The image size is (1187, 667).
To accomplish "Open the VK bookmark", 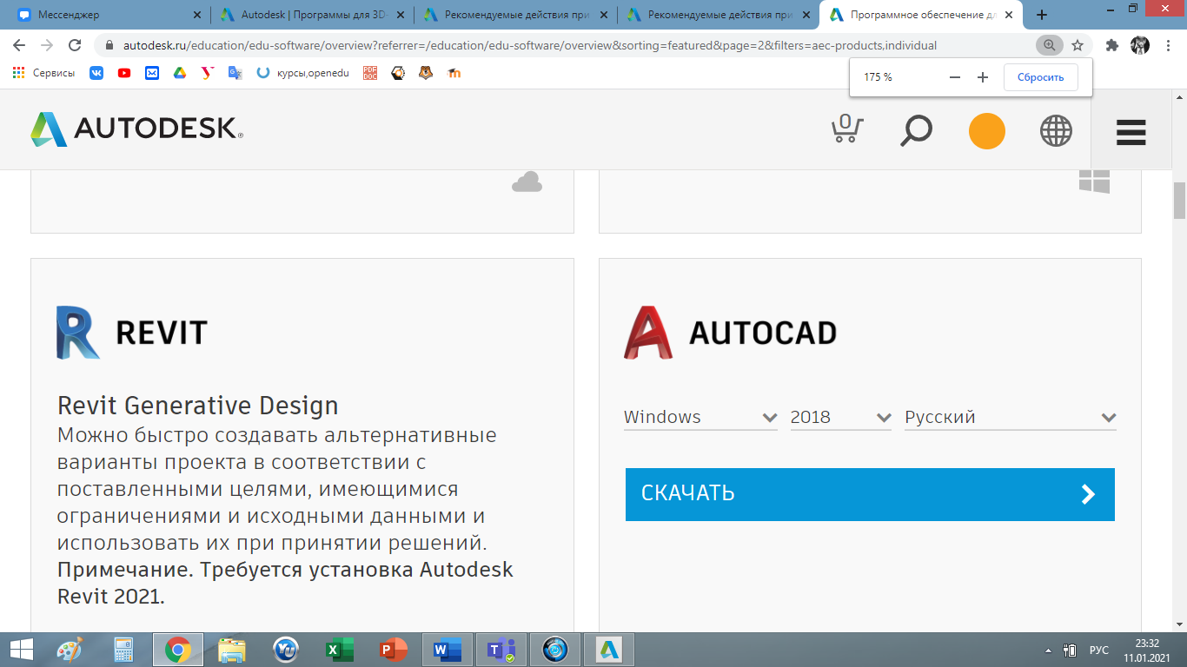I will coord(96,74).
